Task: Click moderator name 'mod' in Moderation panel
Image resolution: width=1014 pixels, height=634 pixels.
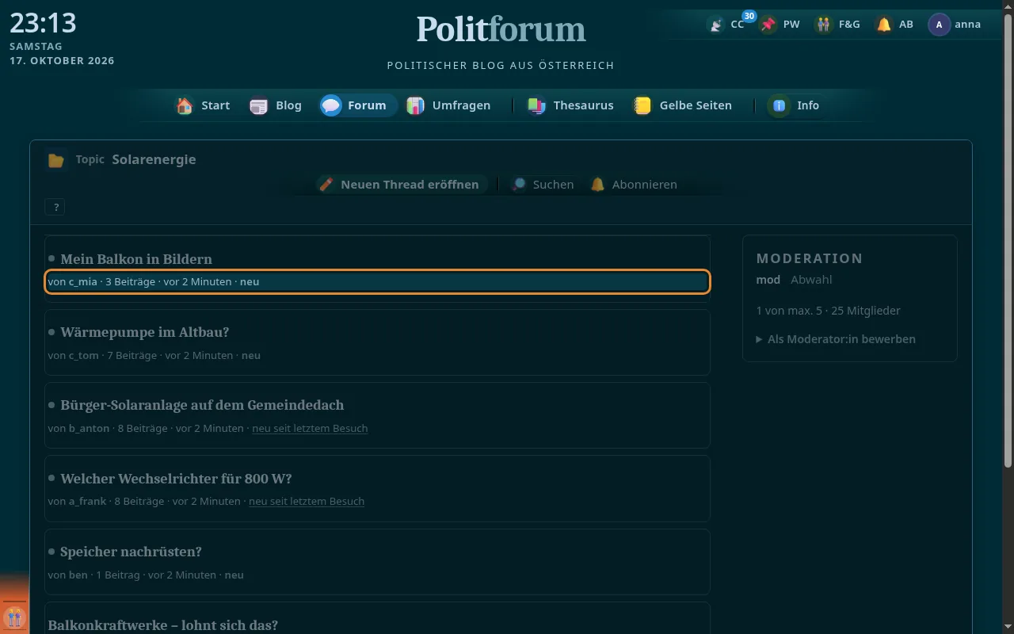Action: pyautogui.click(x=768, y=280)
